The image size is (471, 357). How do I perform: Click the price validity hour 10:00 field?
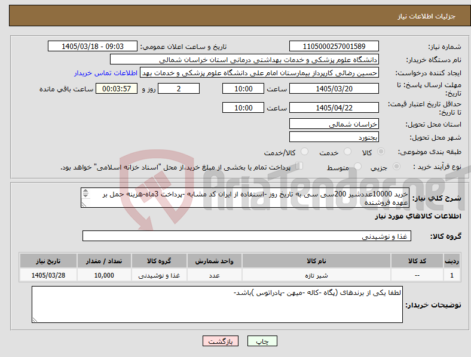pyautogui.click(x=243, y=107)
